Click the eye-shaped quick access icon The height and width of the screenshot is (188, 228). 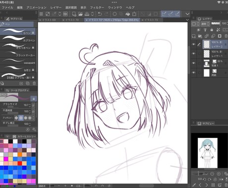[65, 14]
